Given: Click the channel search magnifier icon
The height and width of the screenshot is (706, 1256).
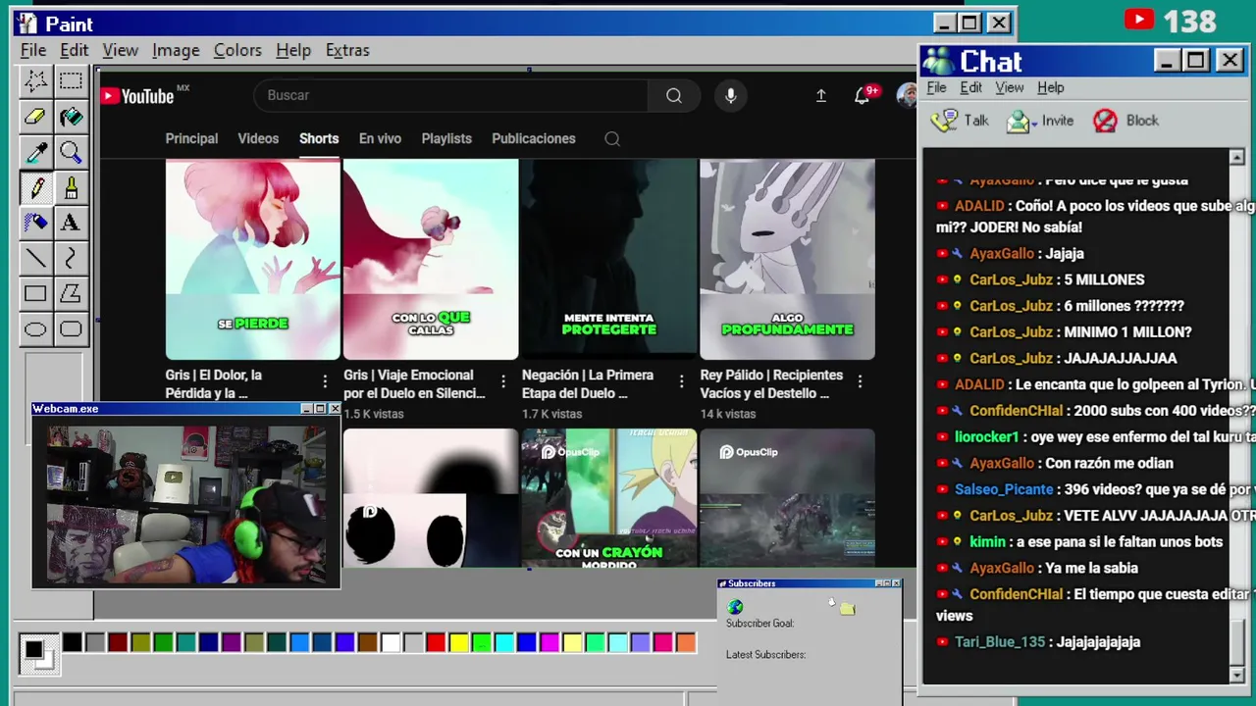Looking at the screenshot, I should (x=612, y=138).
